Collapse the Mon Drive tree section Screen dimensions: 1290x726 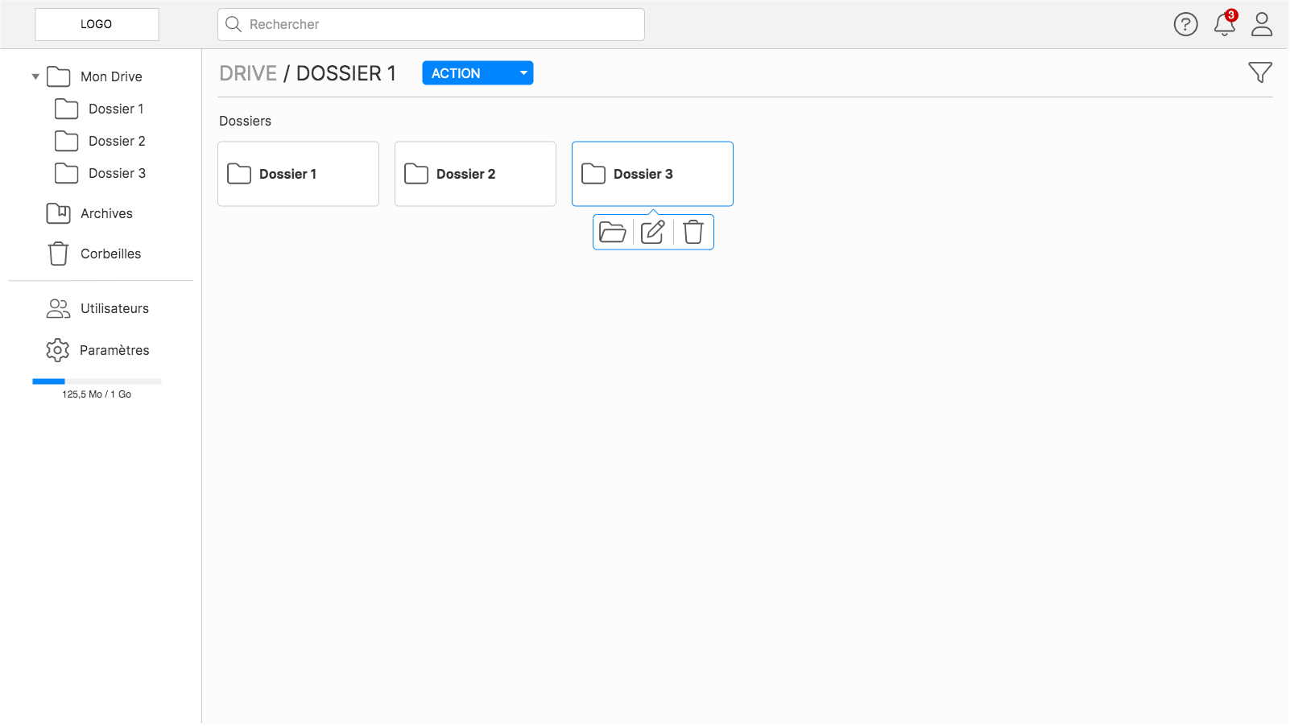pyautogui.click(x=35, y=76)
